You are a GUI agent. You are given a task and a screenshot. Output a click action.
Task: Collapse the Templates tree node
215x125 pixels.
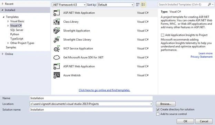pyautogui.click(x=3, y=17)
